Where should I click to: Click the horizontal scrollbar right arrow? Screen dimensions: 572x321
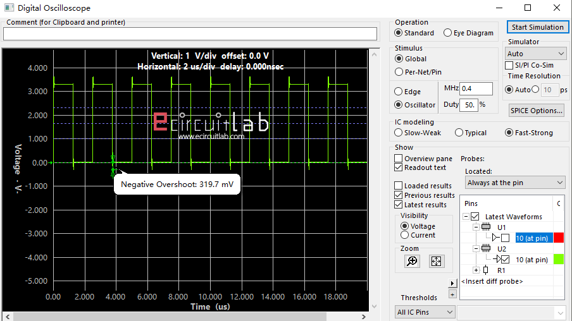[363, 317]
